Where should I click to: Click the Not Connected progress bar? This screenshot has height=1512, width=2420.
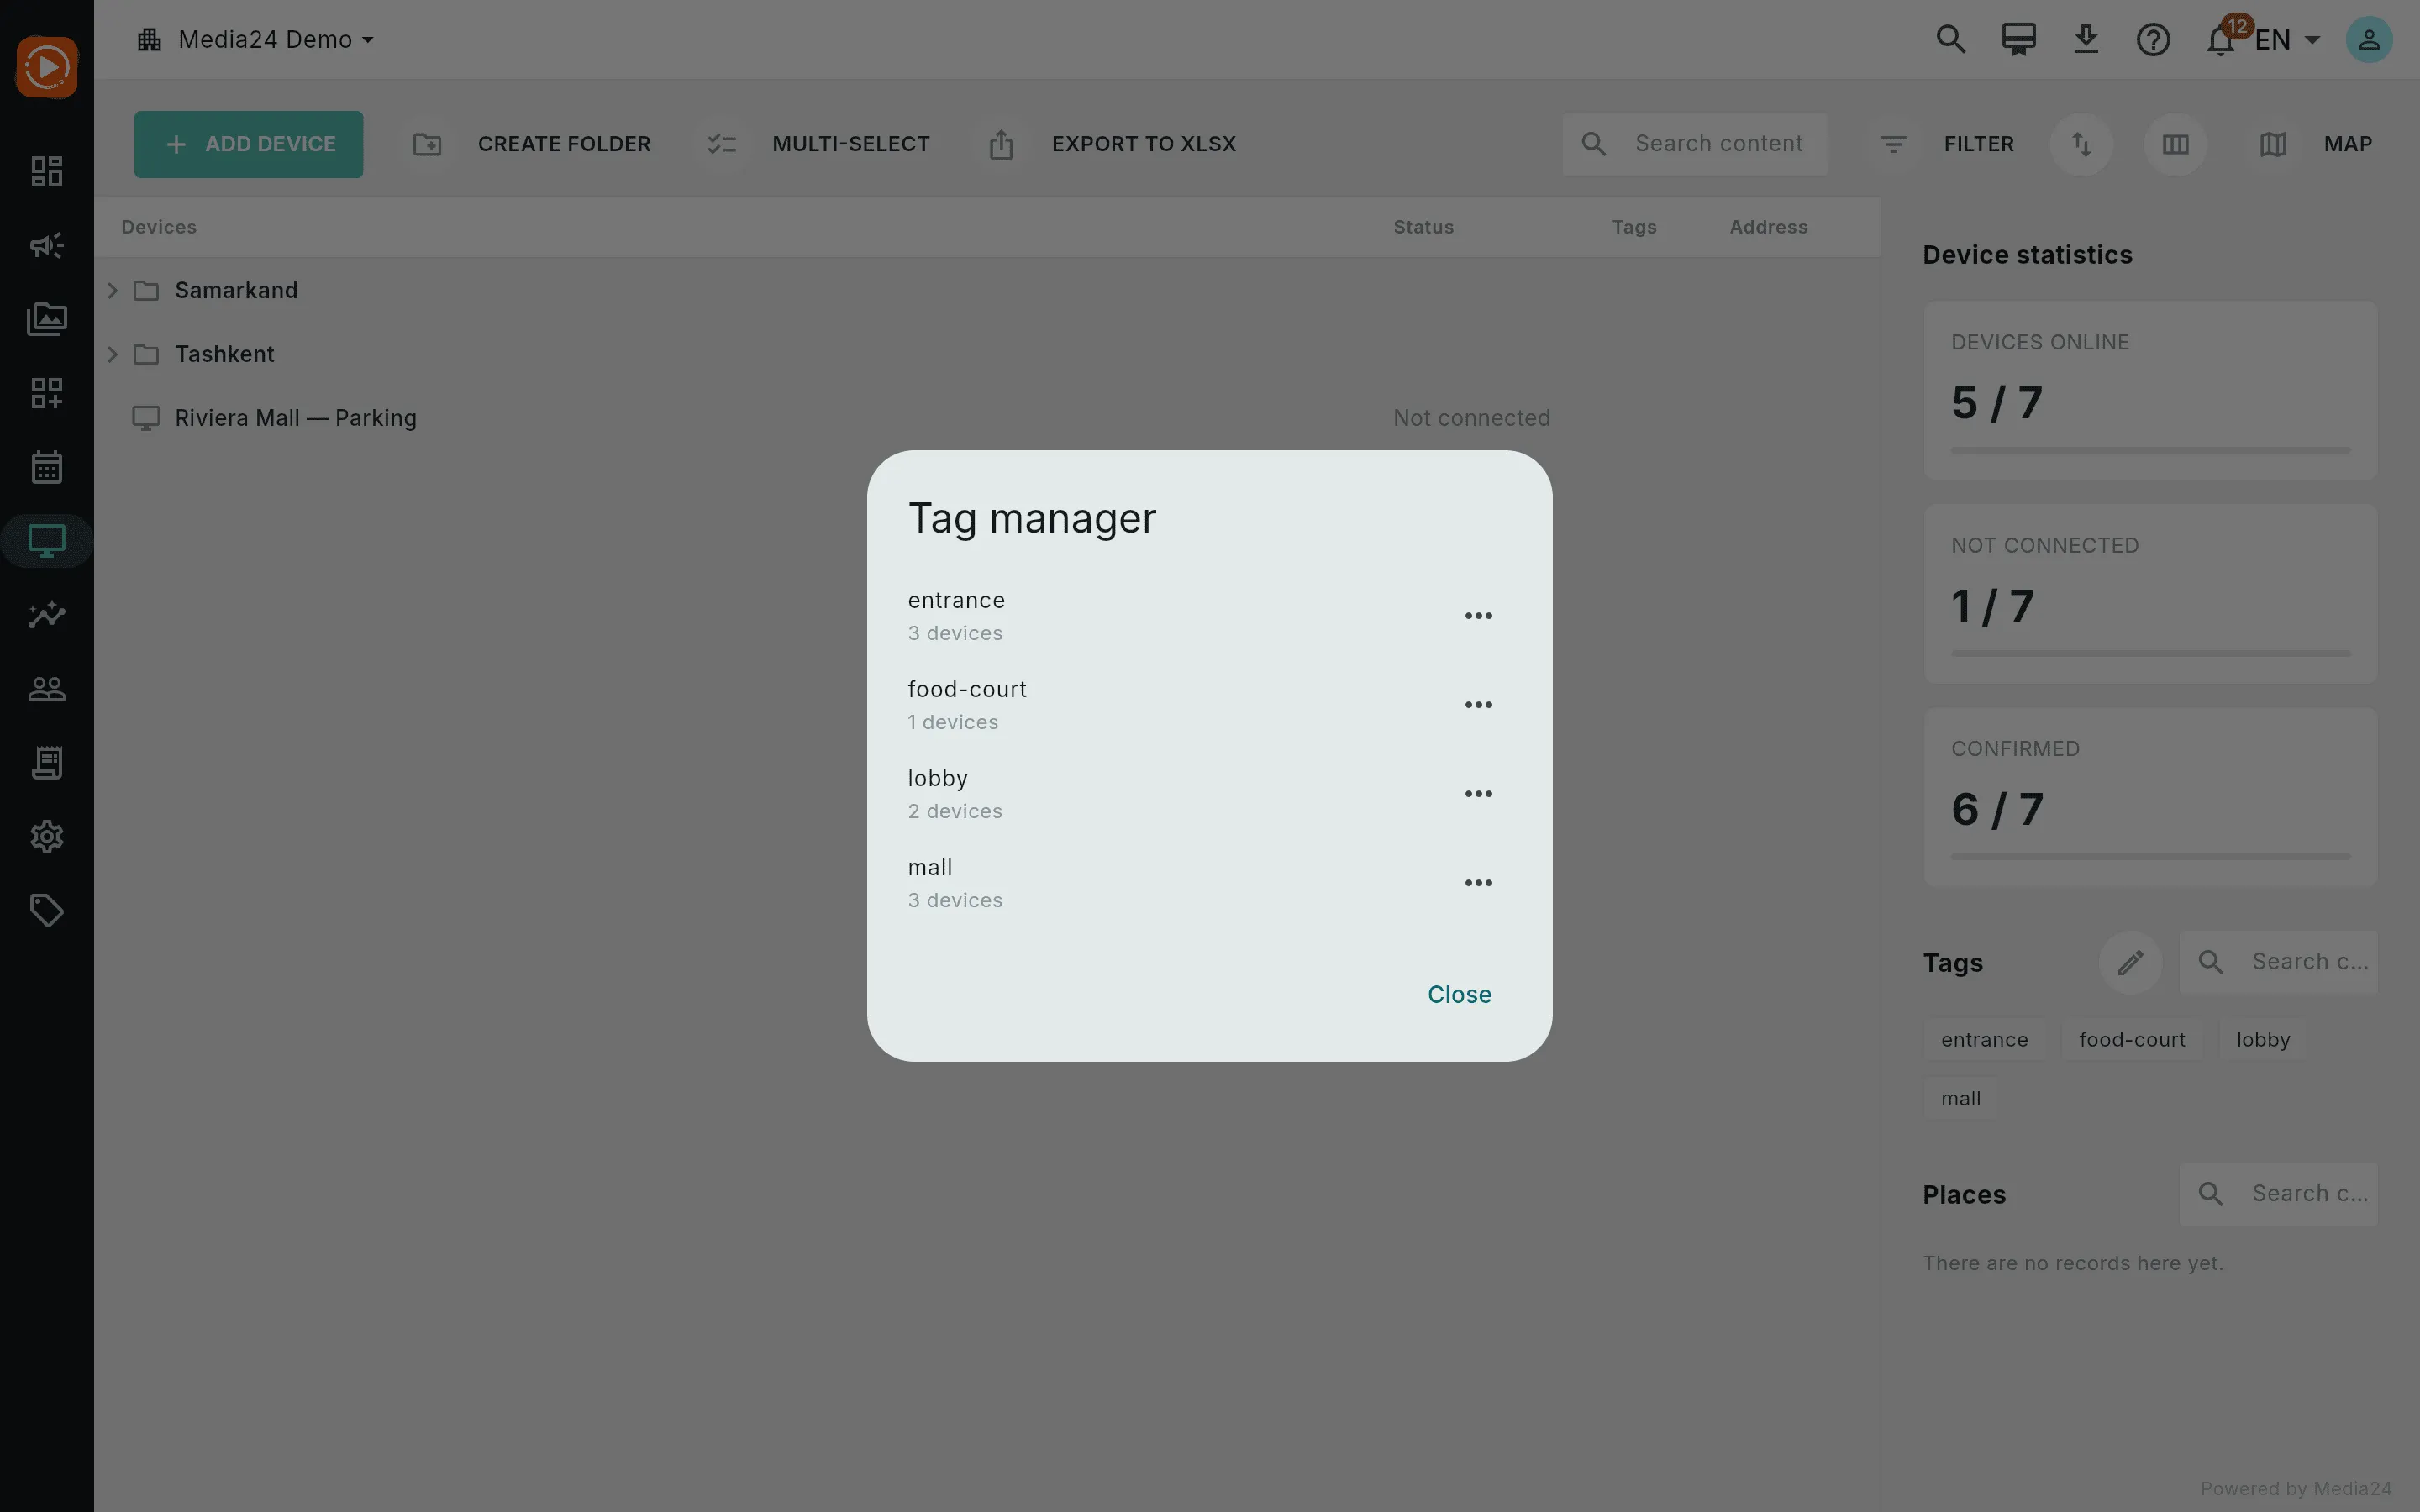pos(2150,654)
